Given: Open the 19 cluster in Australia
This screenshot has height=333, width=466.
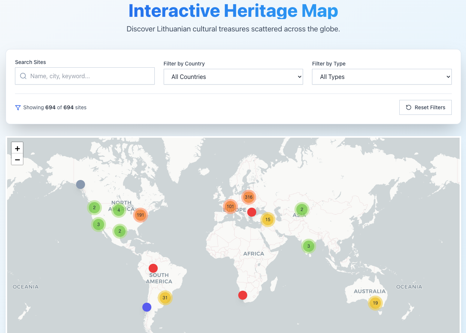Looking at the screenshot, I should click(375, 303).
